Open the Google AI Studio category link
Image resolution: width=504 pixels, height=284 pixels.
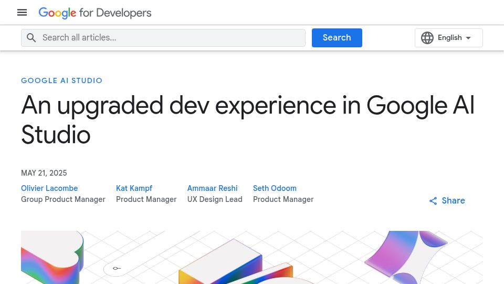[x=62, y=80]
